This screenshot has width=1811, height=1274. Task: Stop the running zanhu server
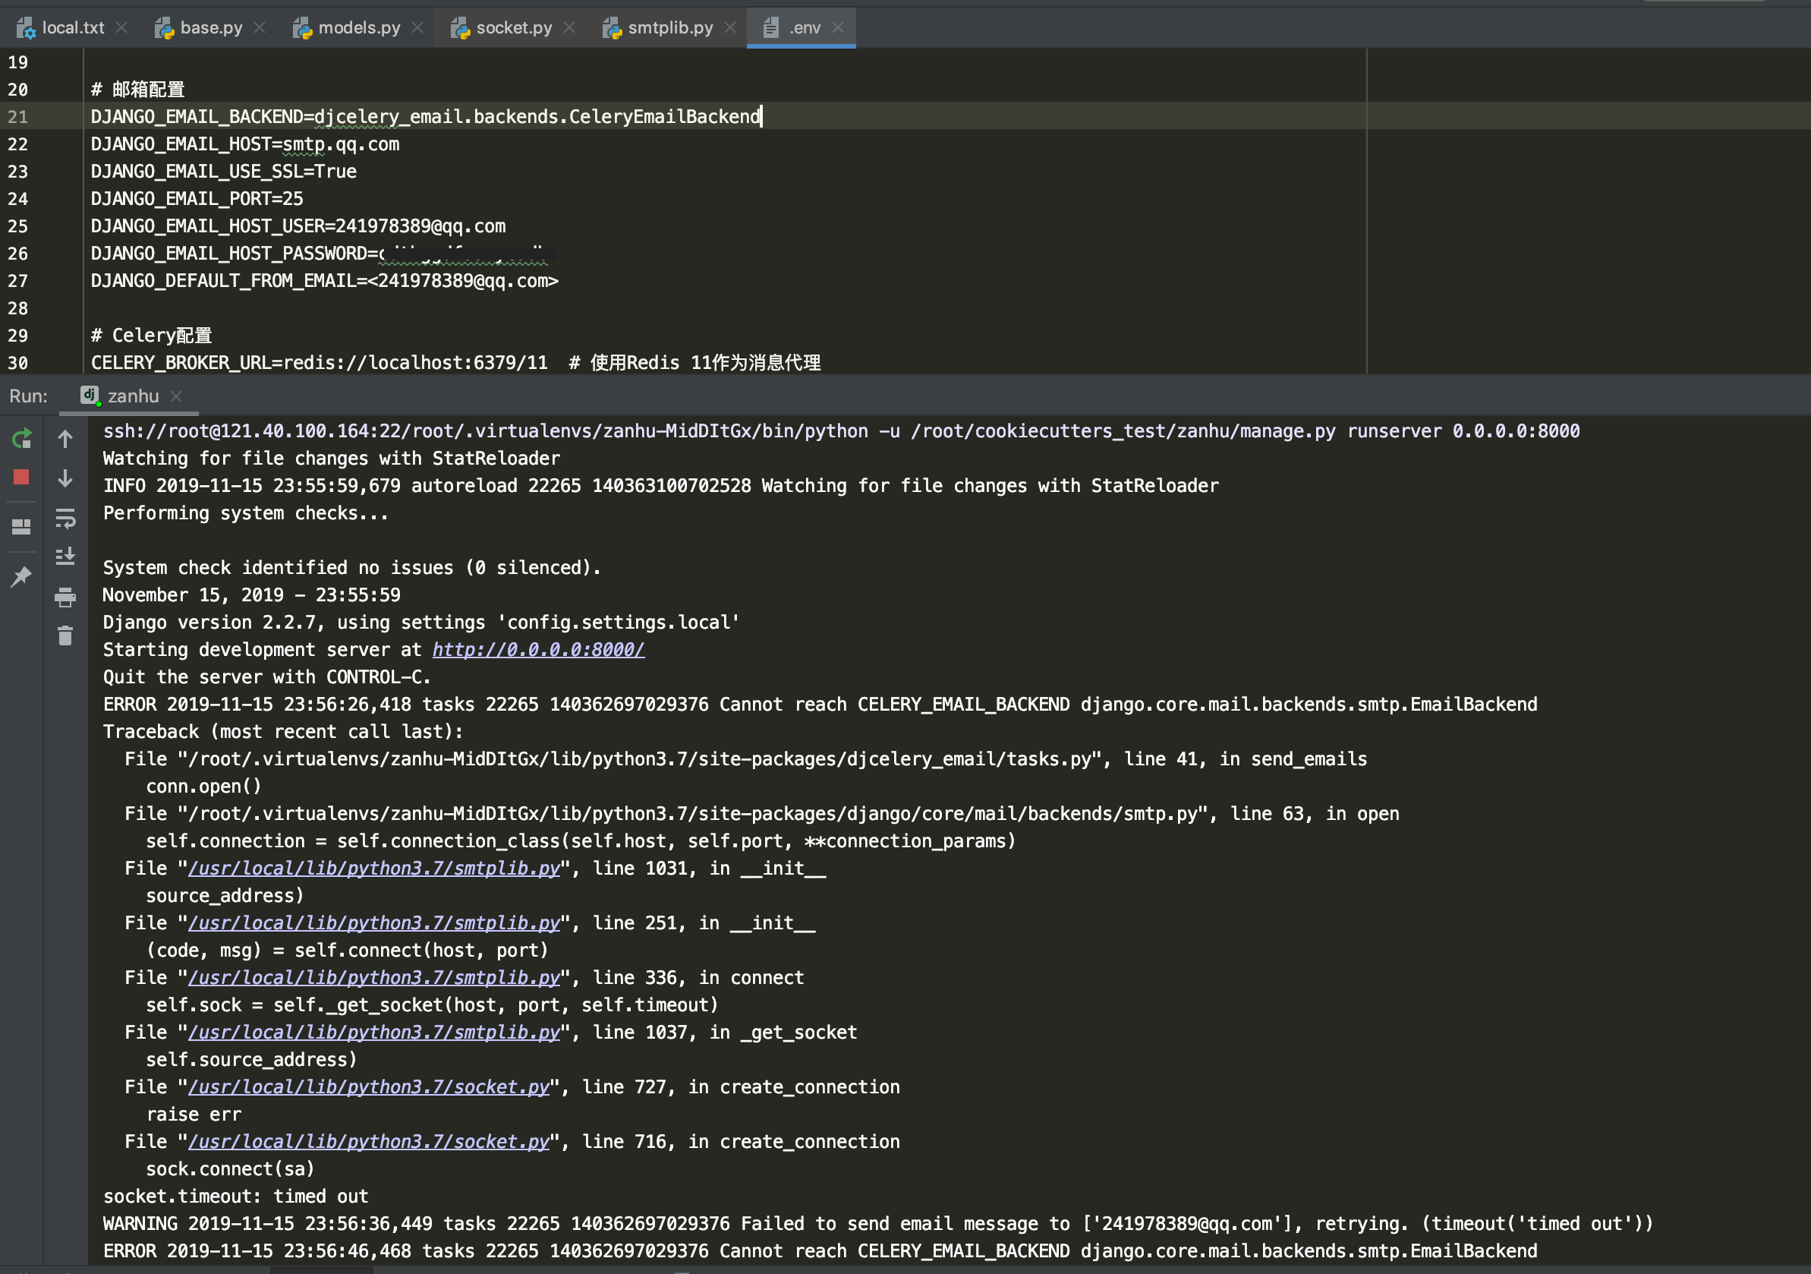(21, 478)
